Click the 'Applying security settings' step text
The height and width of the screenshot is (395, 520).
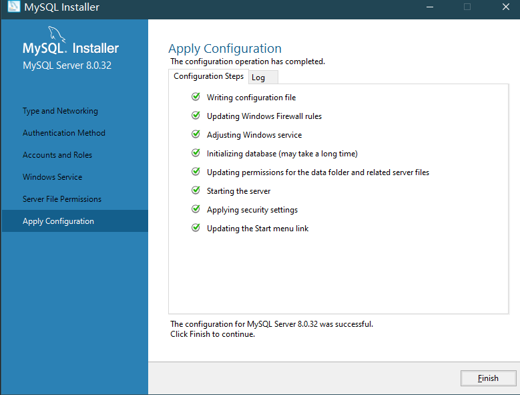point(252,210)
